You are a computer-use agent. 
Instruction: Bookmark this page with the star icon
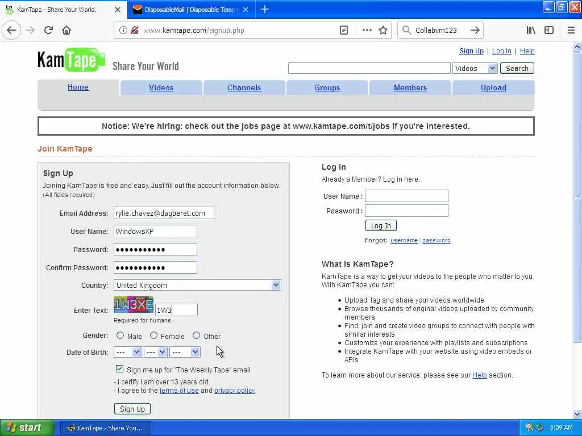click(383, 31)
